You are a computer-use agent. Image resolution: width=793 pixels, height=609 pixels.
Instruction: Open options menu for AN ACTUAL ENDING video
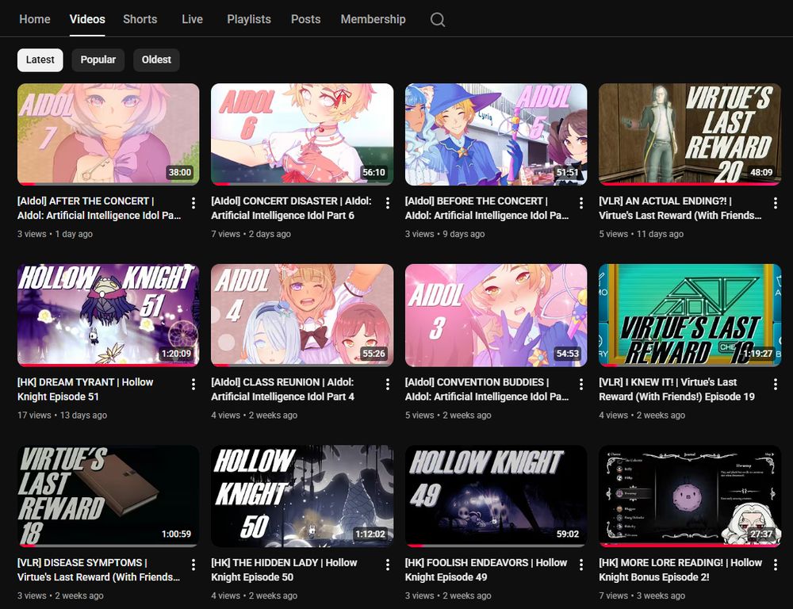click(776, 203)
